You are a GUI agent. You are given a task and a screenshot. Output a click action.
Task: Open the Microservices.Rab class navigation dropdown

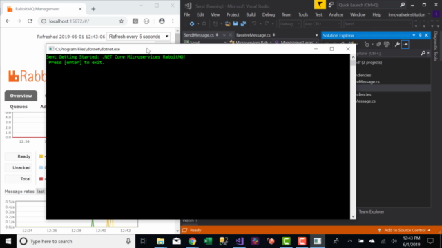[251, 43]
